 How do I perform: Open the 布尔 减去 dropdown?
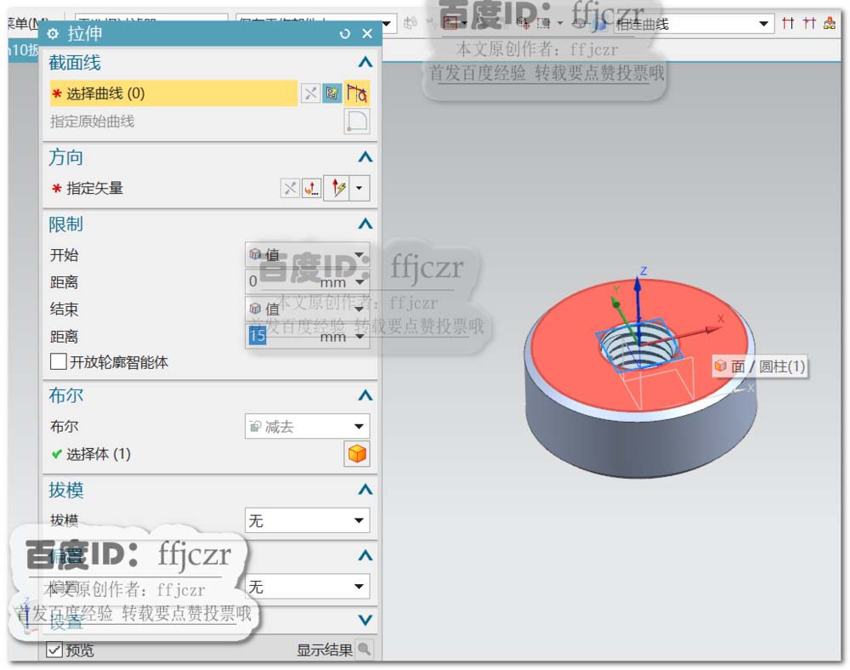tap(307, 427)
